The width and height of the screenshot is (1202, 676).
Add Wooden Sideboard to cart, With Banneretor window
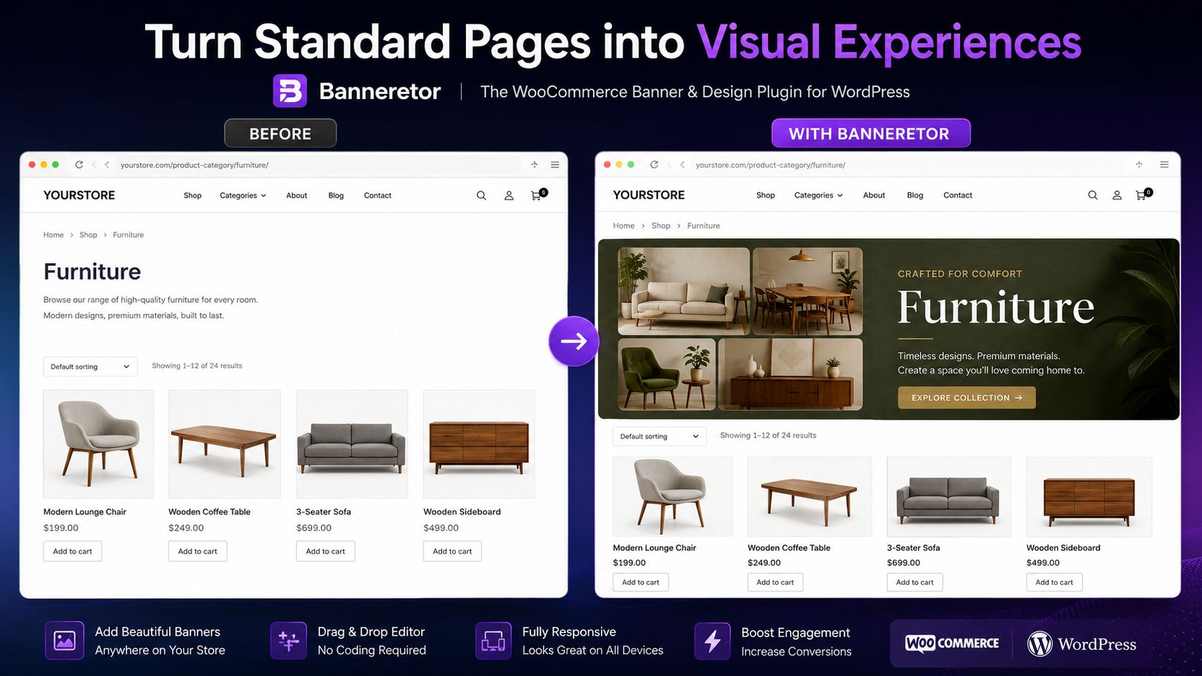(1054, 582)
